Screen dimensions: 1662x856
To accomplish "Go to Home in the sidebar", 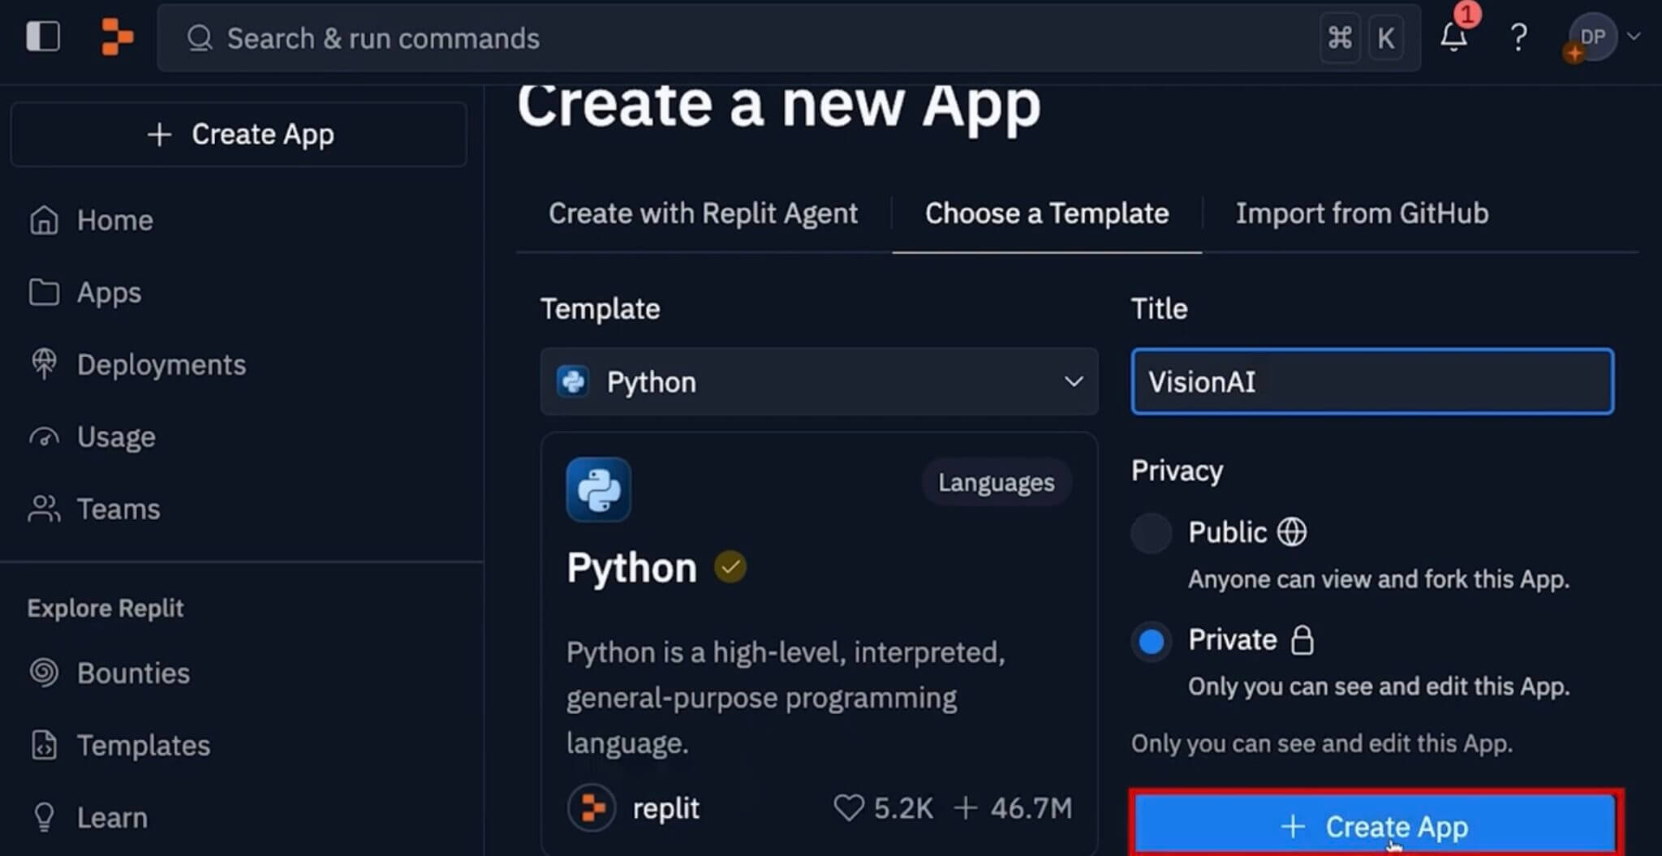I will coord(114,220).
